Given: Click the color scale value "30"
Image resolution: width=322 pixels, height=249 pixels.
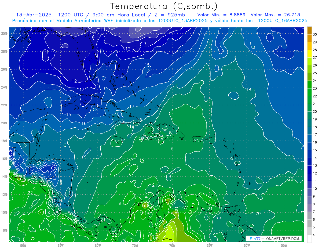Looking at the screenshot, I should coord(315,35).
